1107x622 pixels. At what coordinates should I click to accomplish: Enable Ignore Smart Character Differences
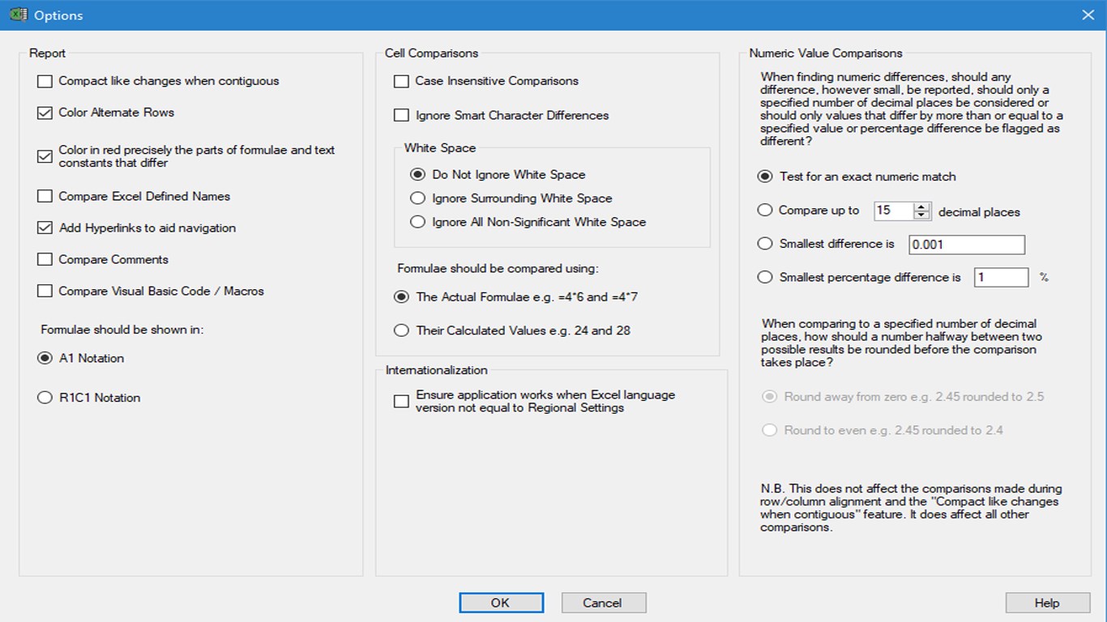click(x=401, y=115)
